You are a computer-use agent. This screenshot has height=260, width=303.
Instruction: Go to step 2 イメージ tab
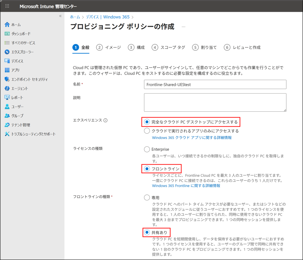[x=109, y=47]
